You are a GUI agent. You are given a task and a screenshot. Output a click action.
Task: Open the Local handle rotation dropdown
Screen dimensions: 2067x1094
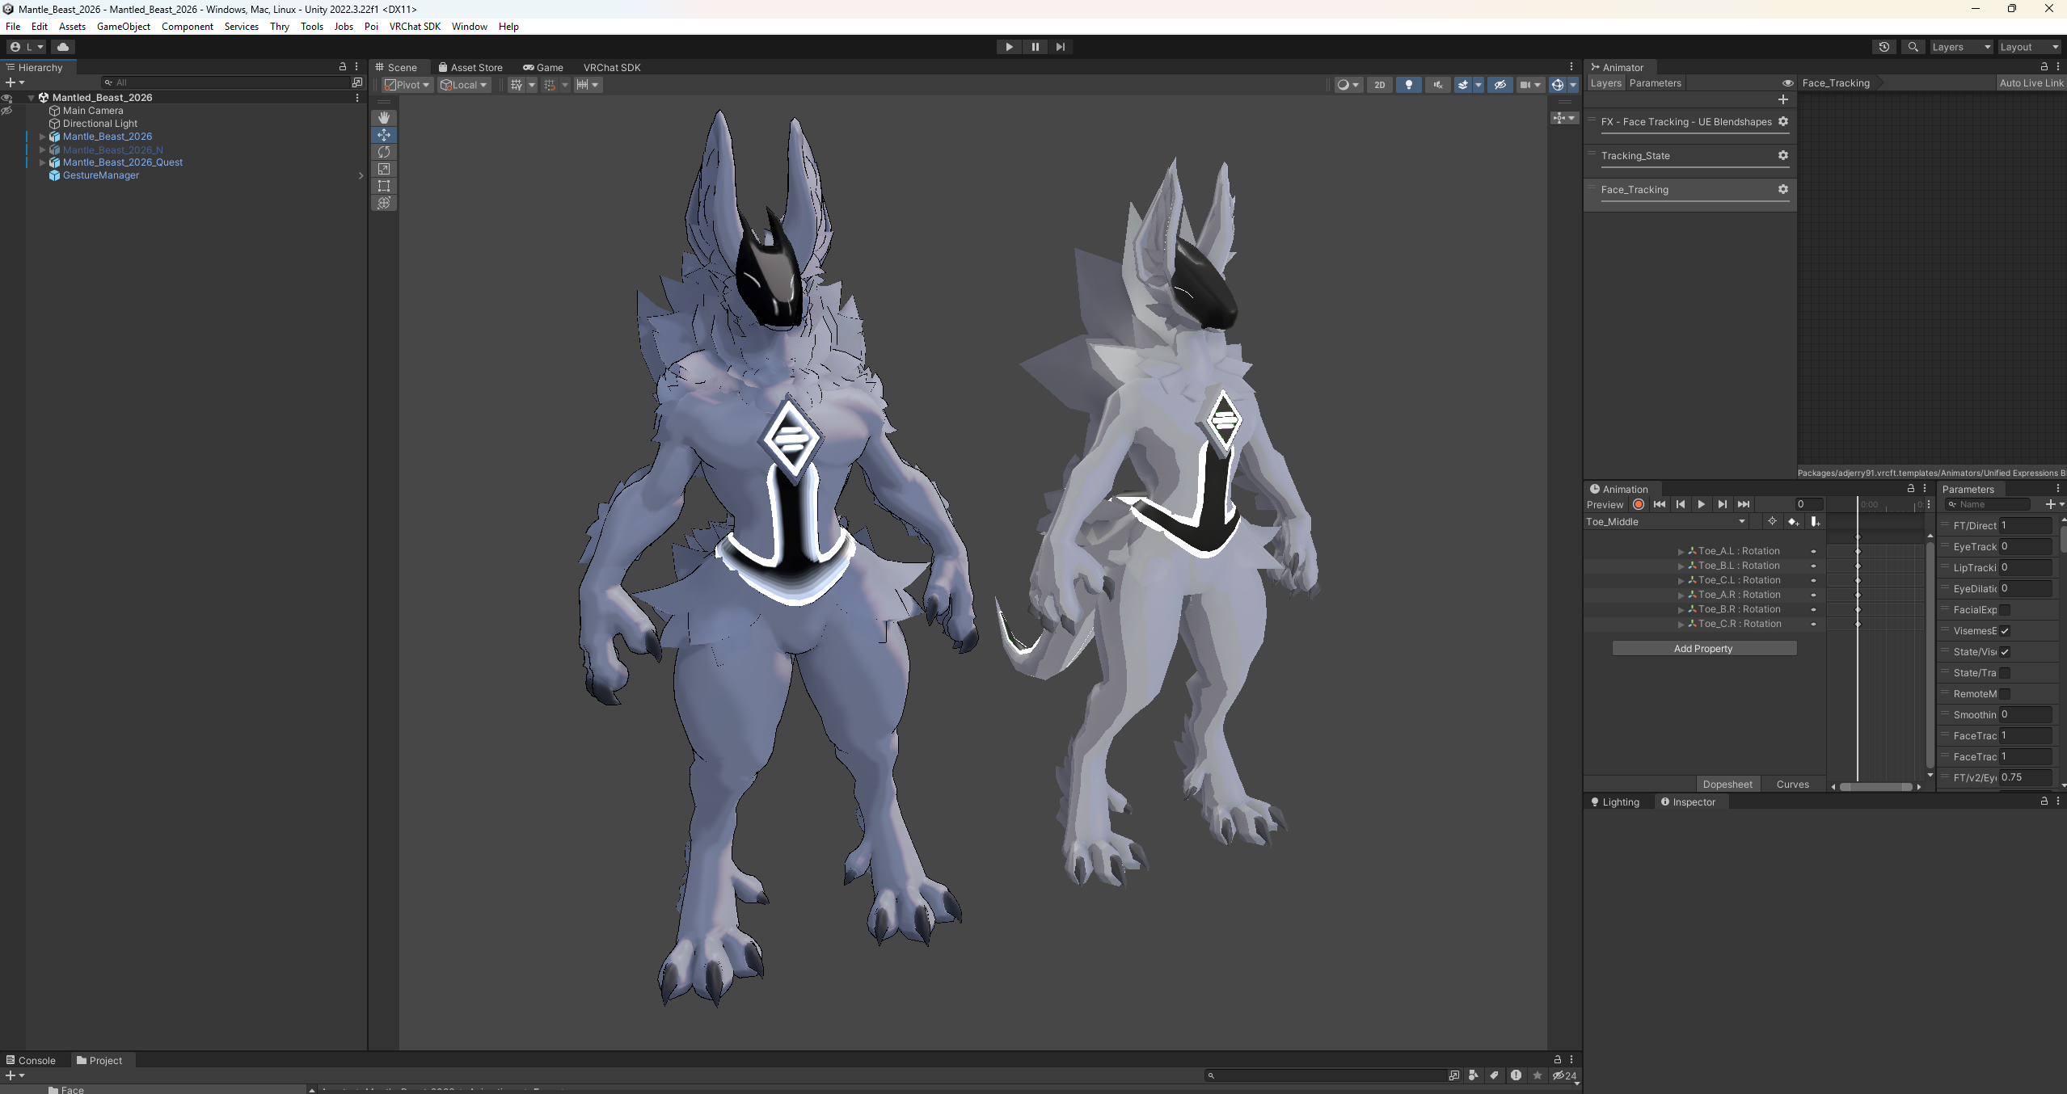tap(464, 85)
